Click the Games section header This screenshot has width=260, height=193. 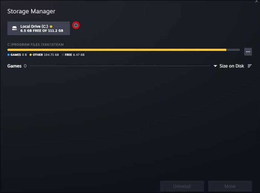pyautogui.click(x=14, y=66)
